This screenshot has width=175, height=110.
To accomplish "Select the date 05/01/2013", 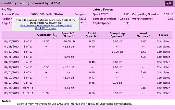I will pyautogui.click(x=11, y=72).
